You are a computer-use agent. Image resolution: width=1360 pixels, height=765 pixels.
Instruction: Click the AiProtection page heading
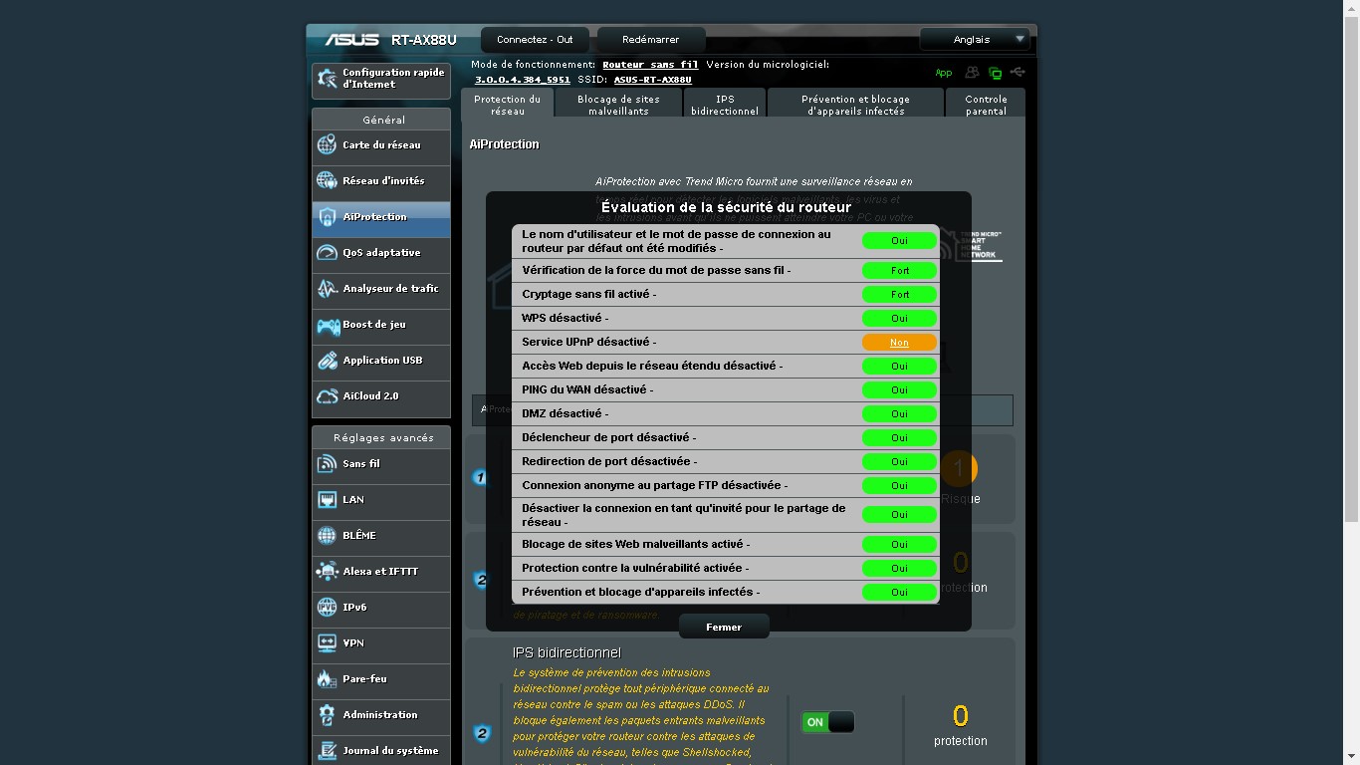tap(504, 144)
